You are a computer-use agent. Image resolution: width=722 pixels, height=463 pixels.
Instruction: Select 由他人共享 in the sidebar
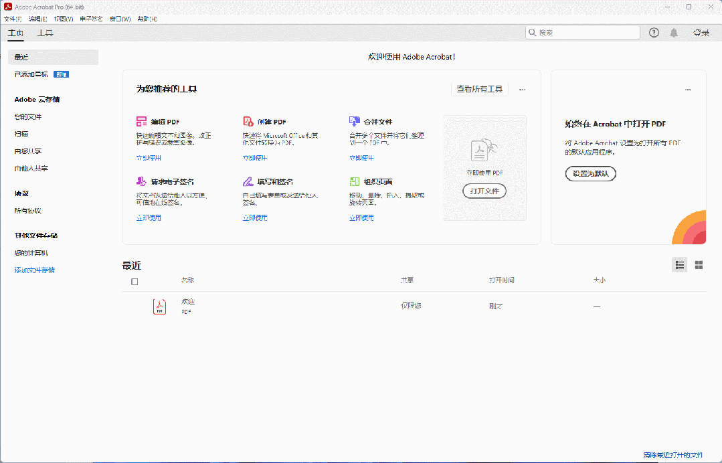pos(31,169)
